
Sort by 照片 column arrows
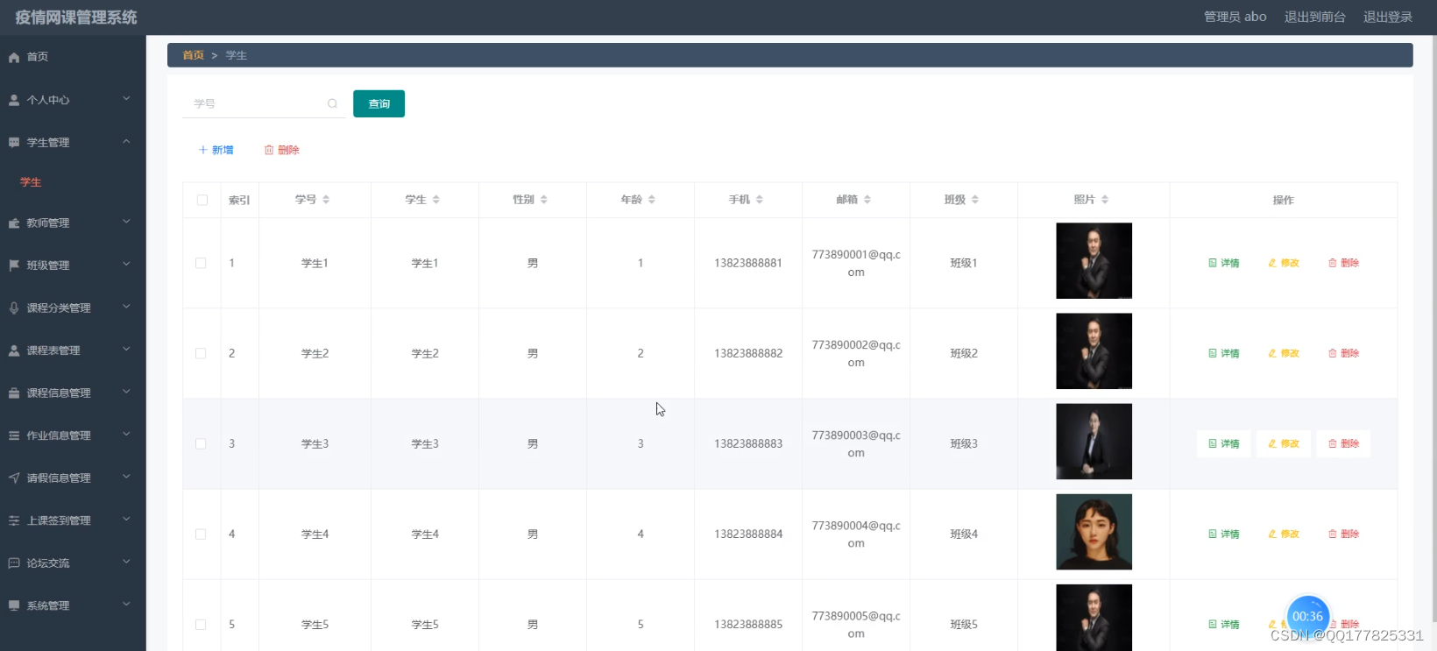click(x=1104, y=200)
